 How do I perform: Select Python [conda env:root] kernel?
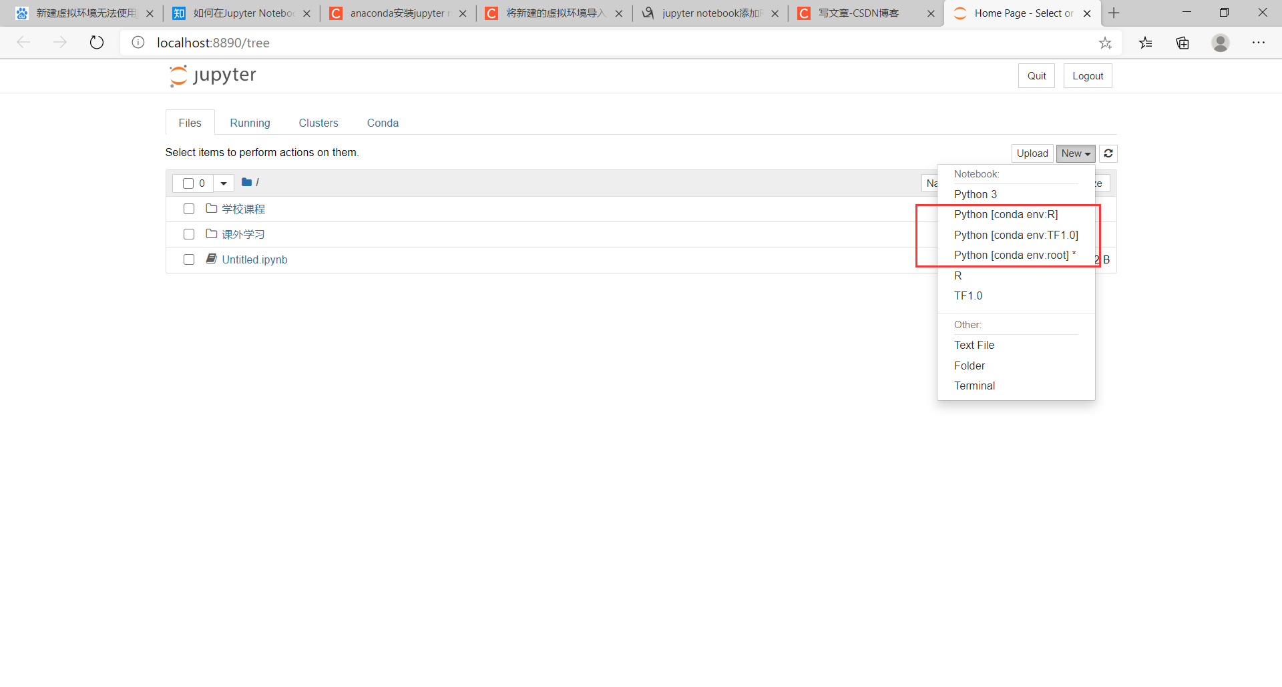[1016, 255]
